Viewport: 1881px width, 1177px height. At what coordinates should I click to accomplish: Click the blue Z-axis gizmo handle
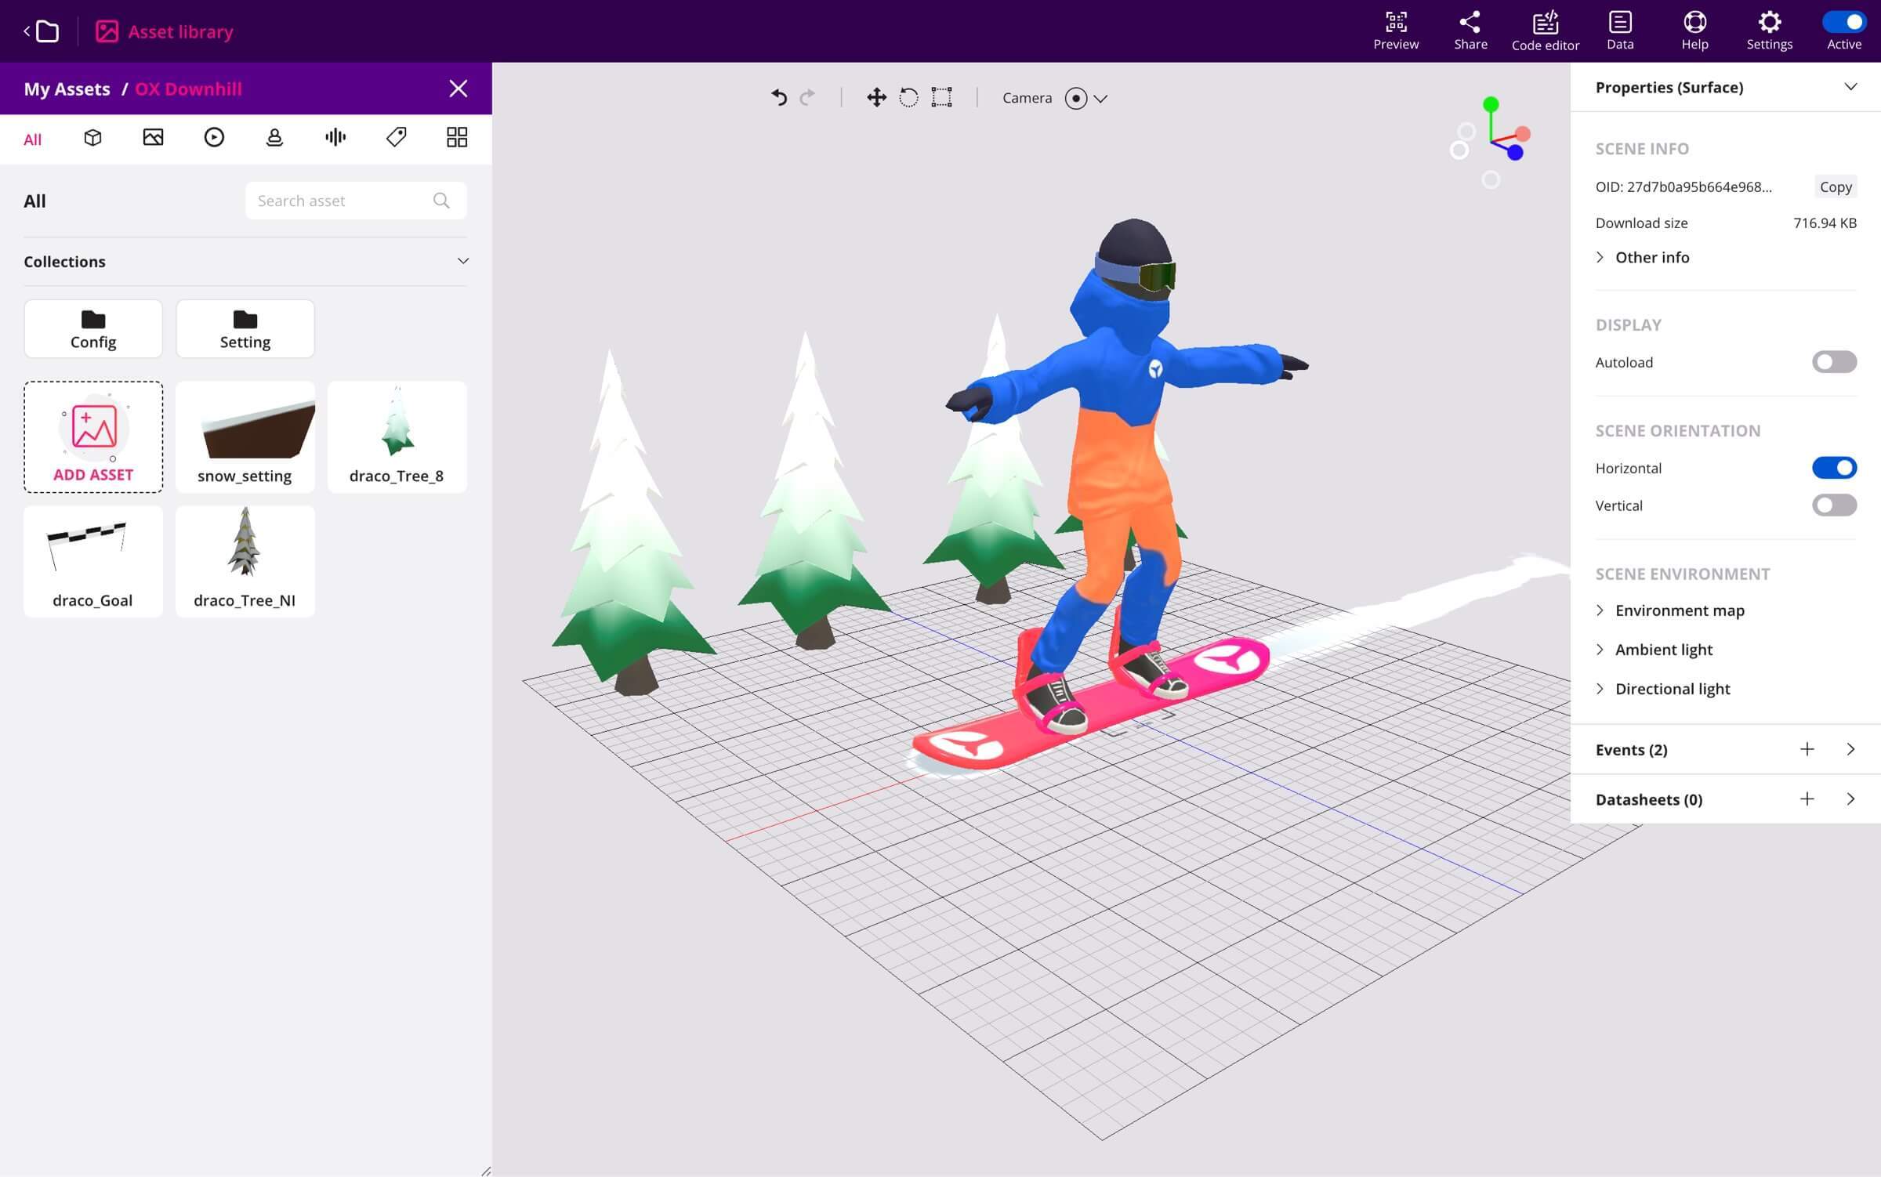point(1516,153)
